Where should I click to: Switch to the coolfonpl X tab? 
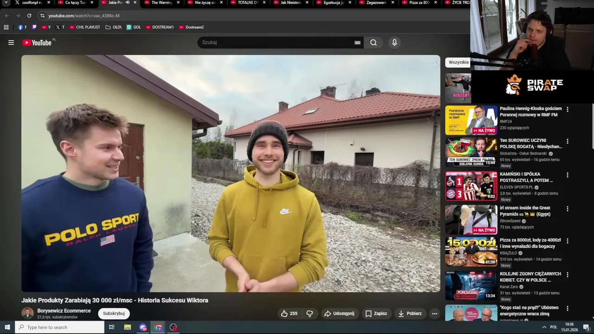[x=32, y=3]
